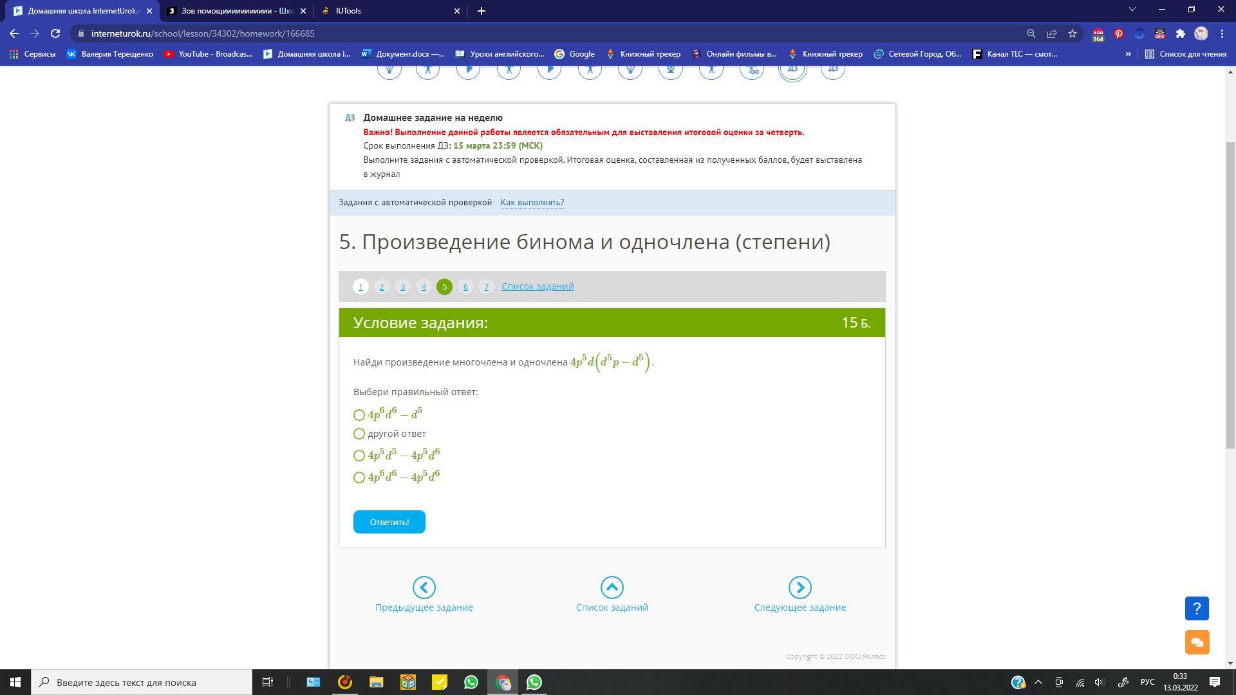Go to task number 6

[x=465, y=287]
